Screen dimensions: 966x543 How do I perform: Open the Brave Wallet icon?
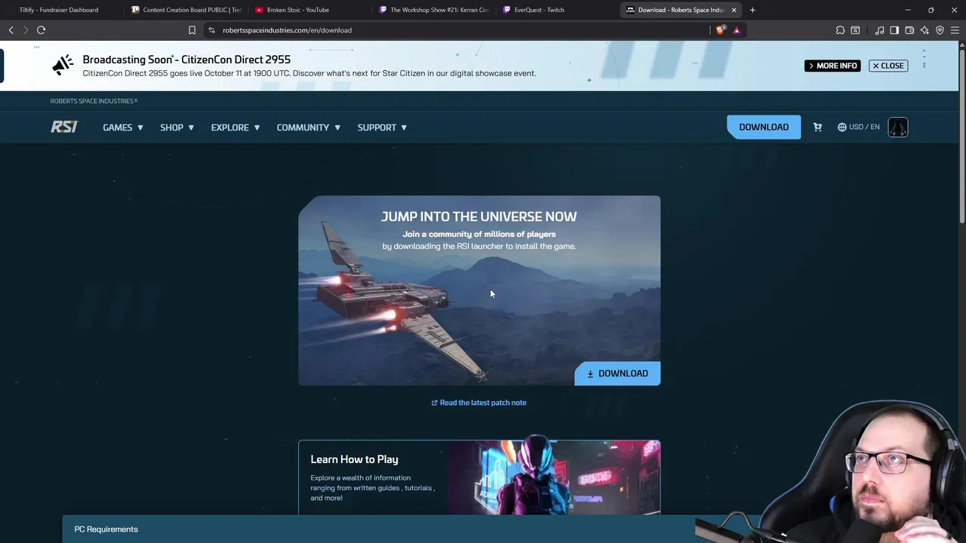(x=909, y=30)
